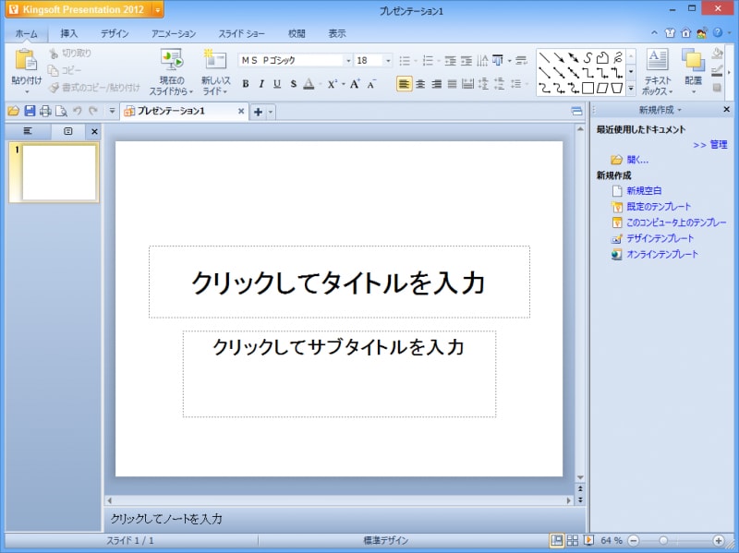Enable center text alignment
Image resolution: width=739 pixels, height=553 pixels.
coord(420,84)
